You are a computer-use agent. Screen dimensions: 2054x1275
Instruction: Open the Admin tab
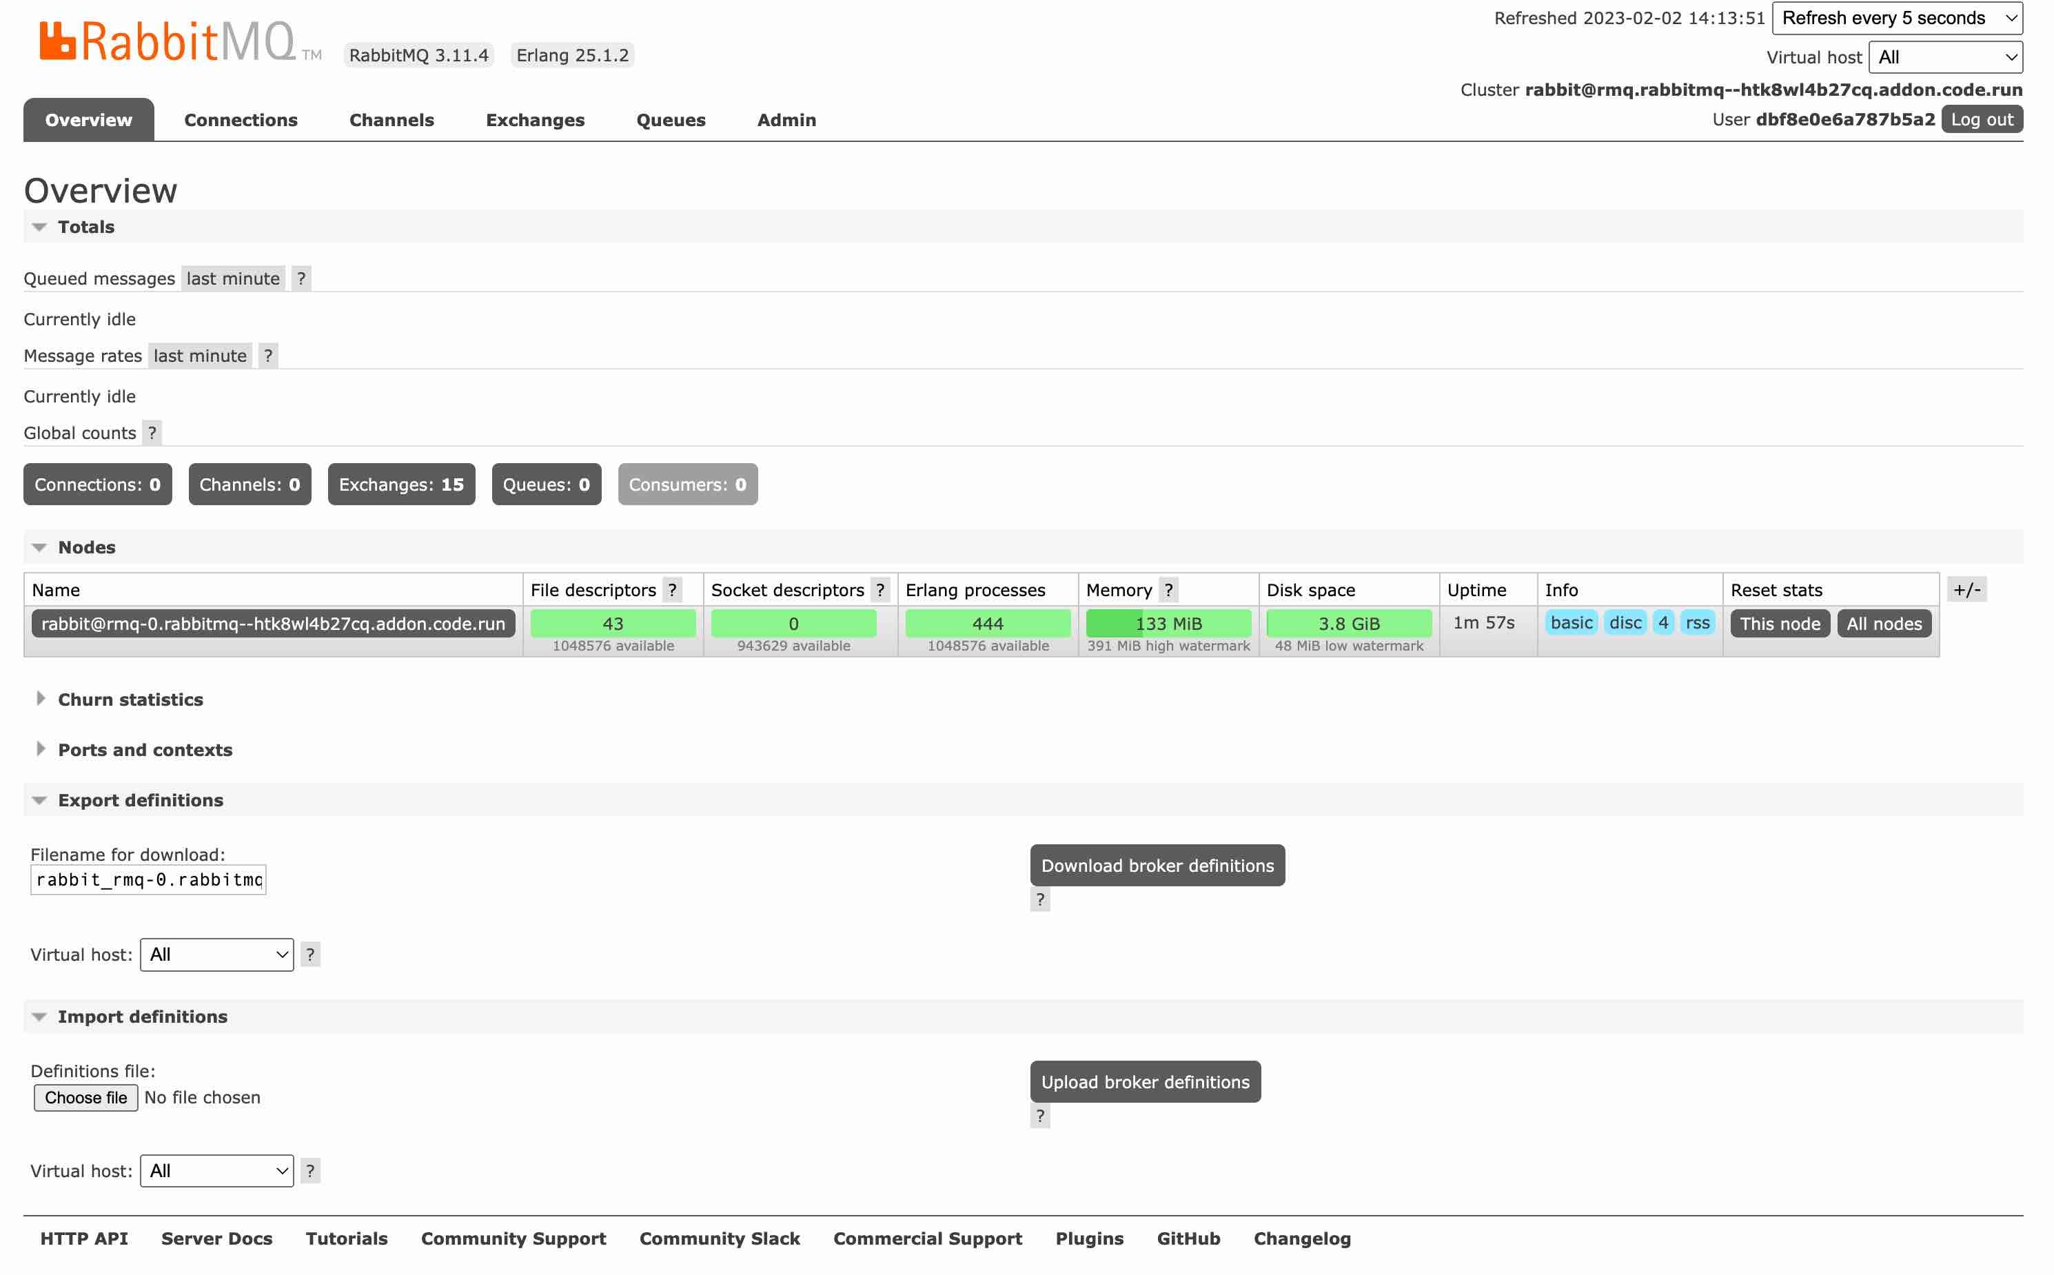pos(786,120)
